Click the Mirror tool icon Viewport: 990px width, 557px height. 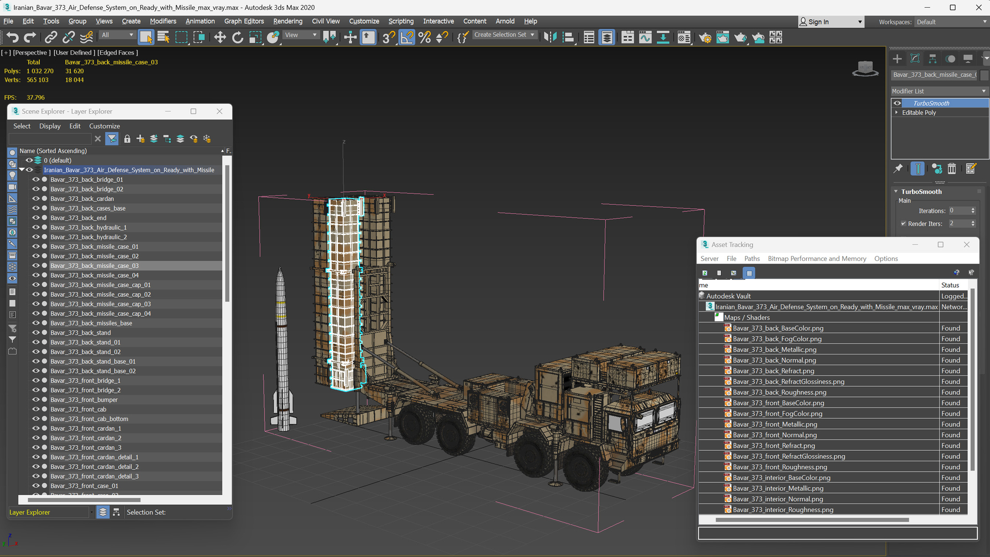[x=550, y=37]
